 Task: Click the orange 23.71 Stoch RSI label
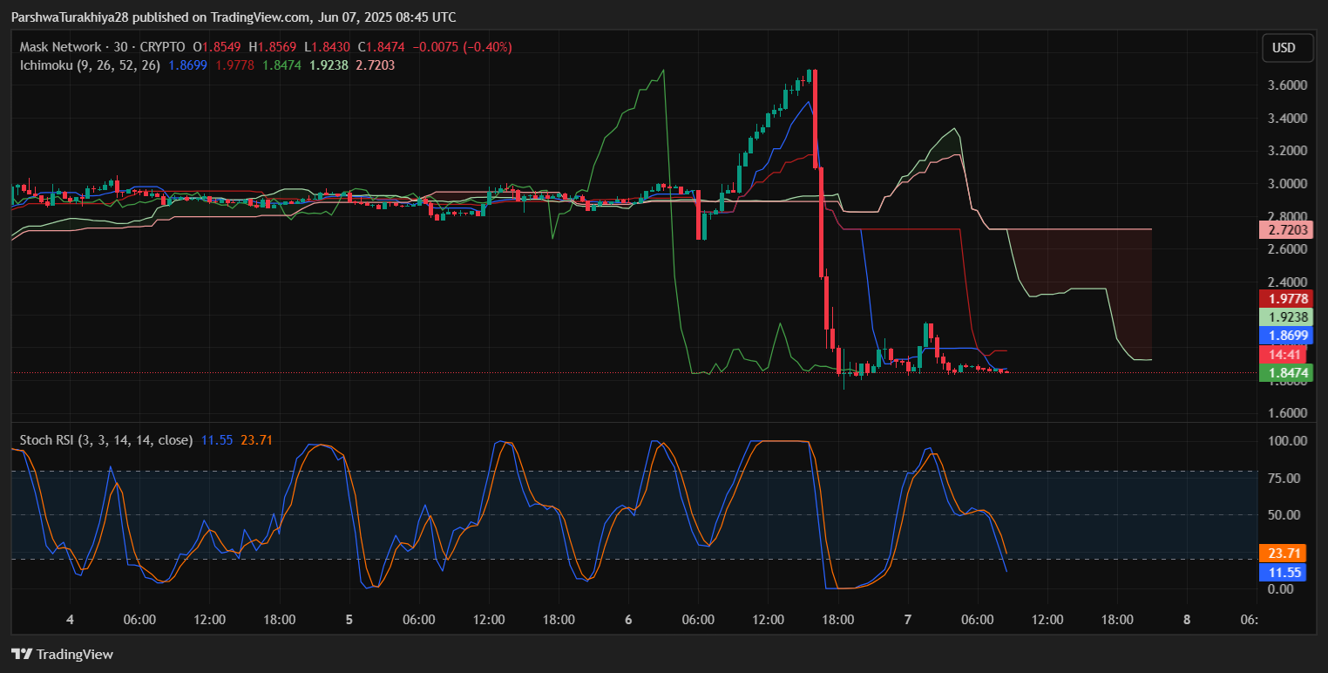[1282, 554]
